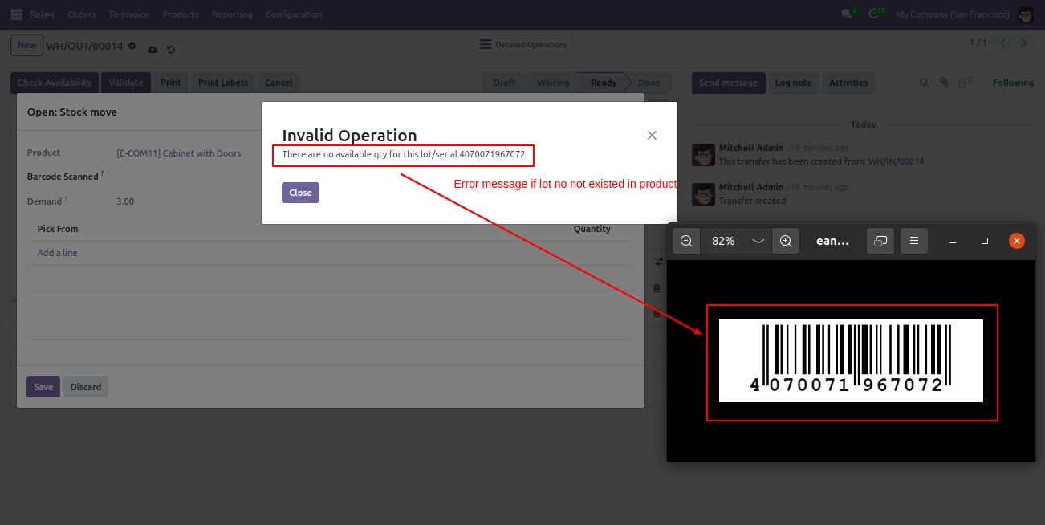
Task: Close the Invalid Operation dialog with X
Action: tap(652, 136)
